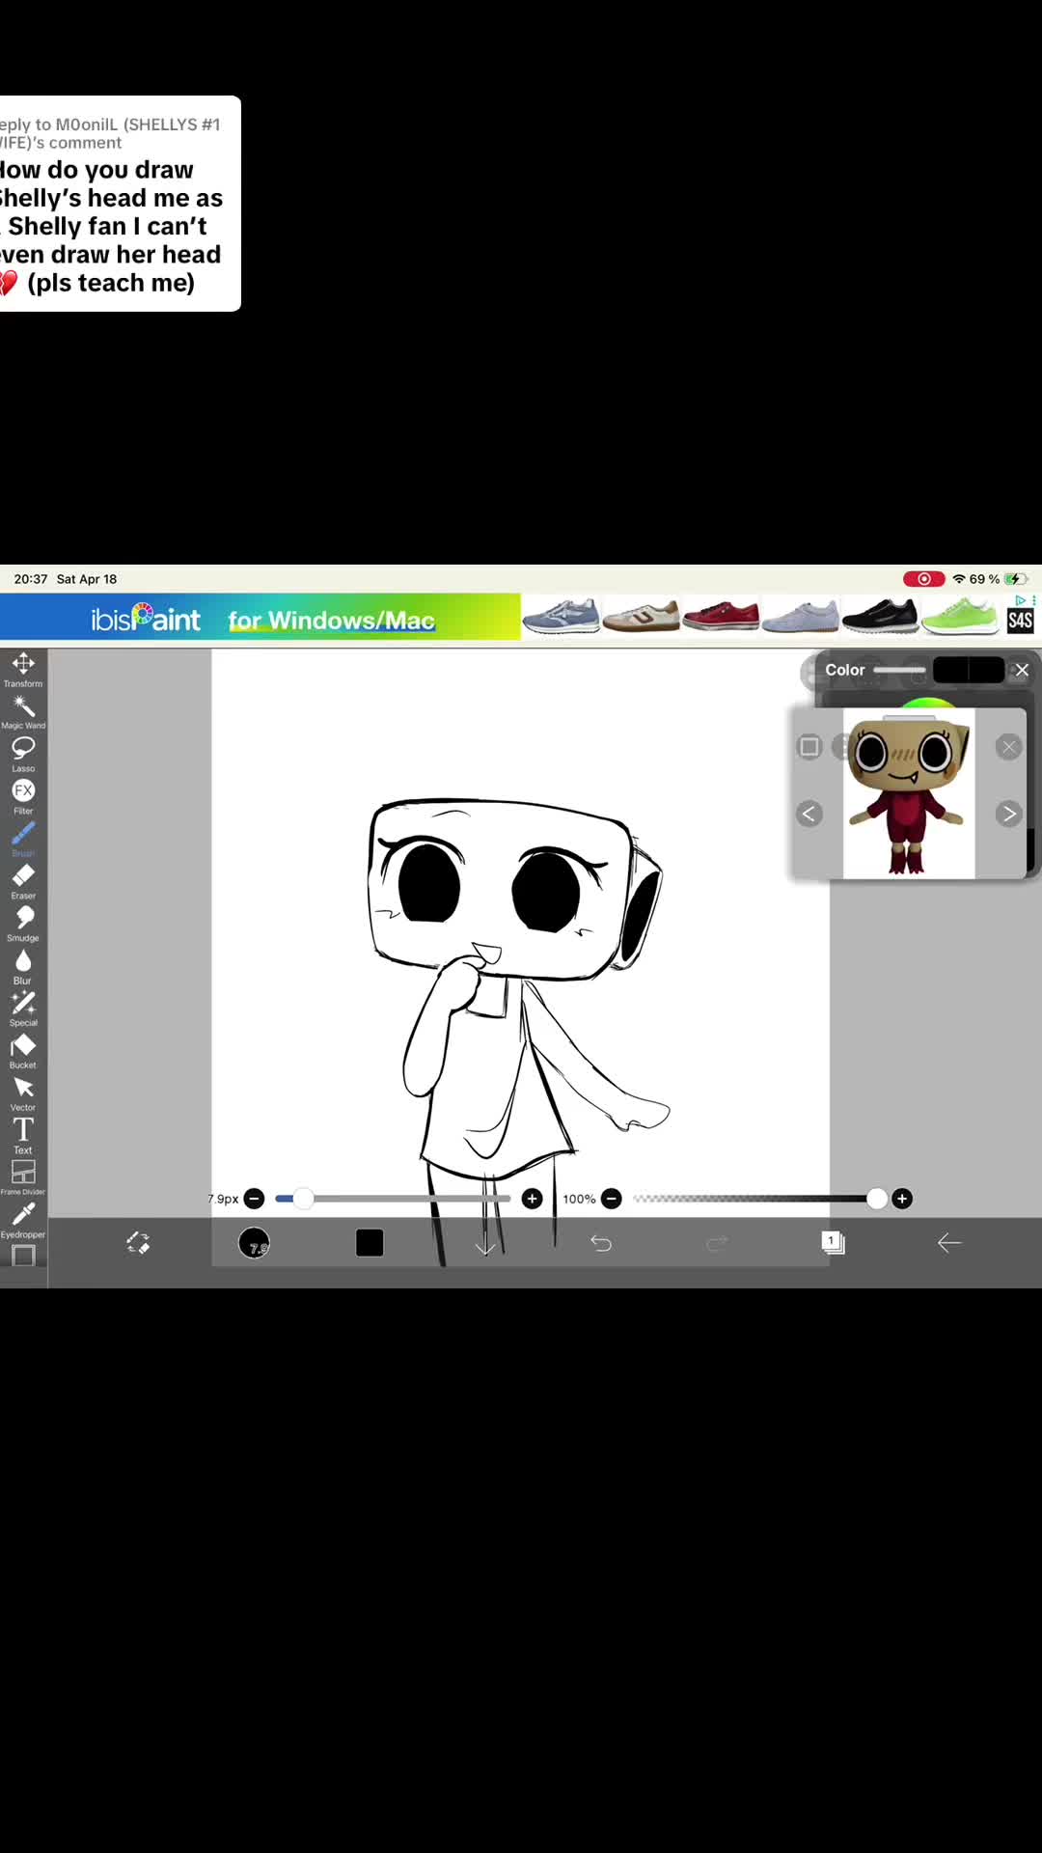This screenshot has height=1853, width=1042.
Task: Select the Frame Divider tool
Action: point(23,1177)
